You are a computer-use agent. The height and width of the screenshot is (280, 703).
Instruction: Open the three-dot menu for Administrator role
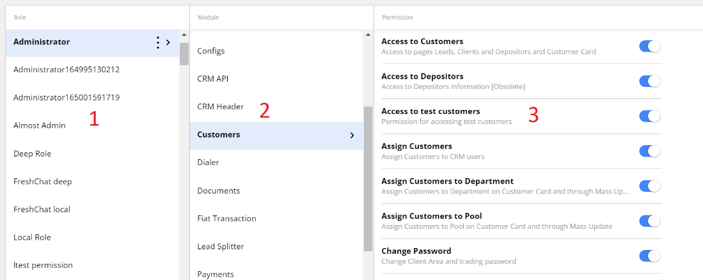click(157, 43)
